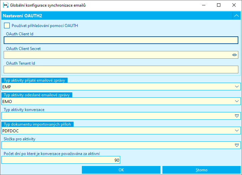The height and width of the screenshot is (175, 242).
Task: Click the K2 application icon in title bar
Action: click(6, 5)
